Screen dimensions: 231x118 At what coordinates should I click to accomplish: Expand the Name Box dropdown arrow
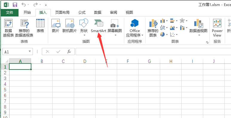click(x=30, y=52)
